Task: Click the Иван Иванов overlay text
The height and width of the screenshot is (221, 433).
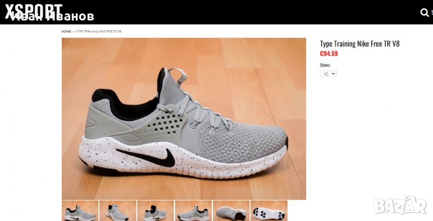Action: (53, 17)
